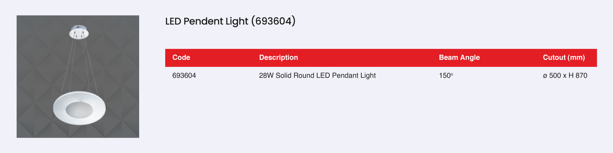Select the "Cutout (mm)" column header

tap(564, 58)
